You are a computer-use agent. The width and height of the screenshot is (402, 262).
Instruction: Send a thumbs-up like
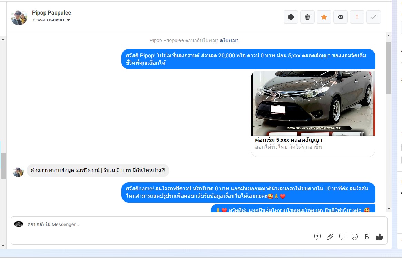380,237
